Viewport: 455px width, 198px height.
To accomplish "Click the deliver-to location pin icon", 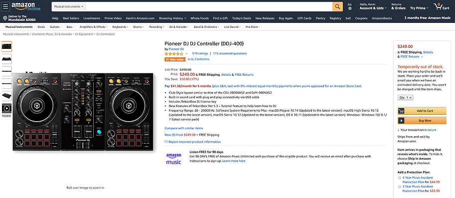I will [x=5, y=18].
